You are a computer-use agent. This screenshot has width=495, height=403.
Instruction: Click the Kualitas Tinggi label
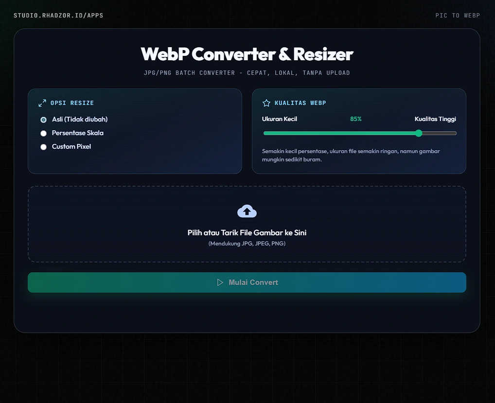click(435, 119)
